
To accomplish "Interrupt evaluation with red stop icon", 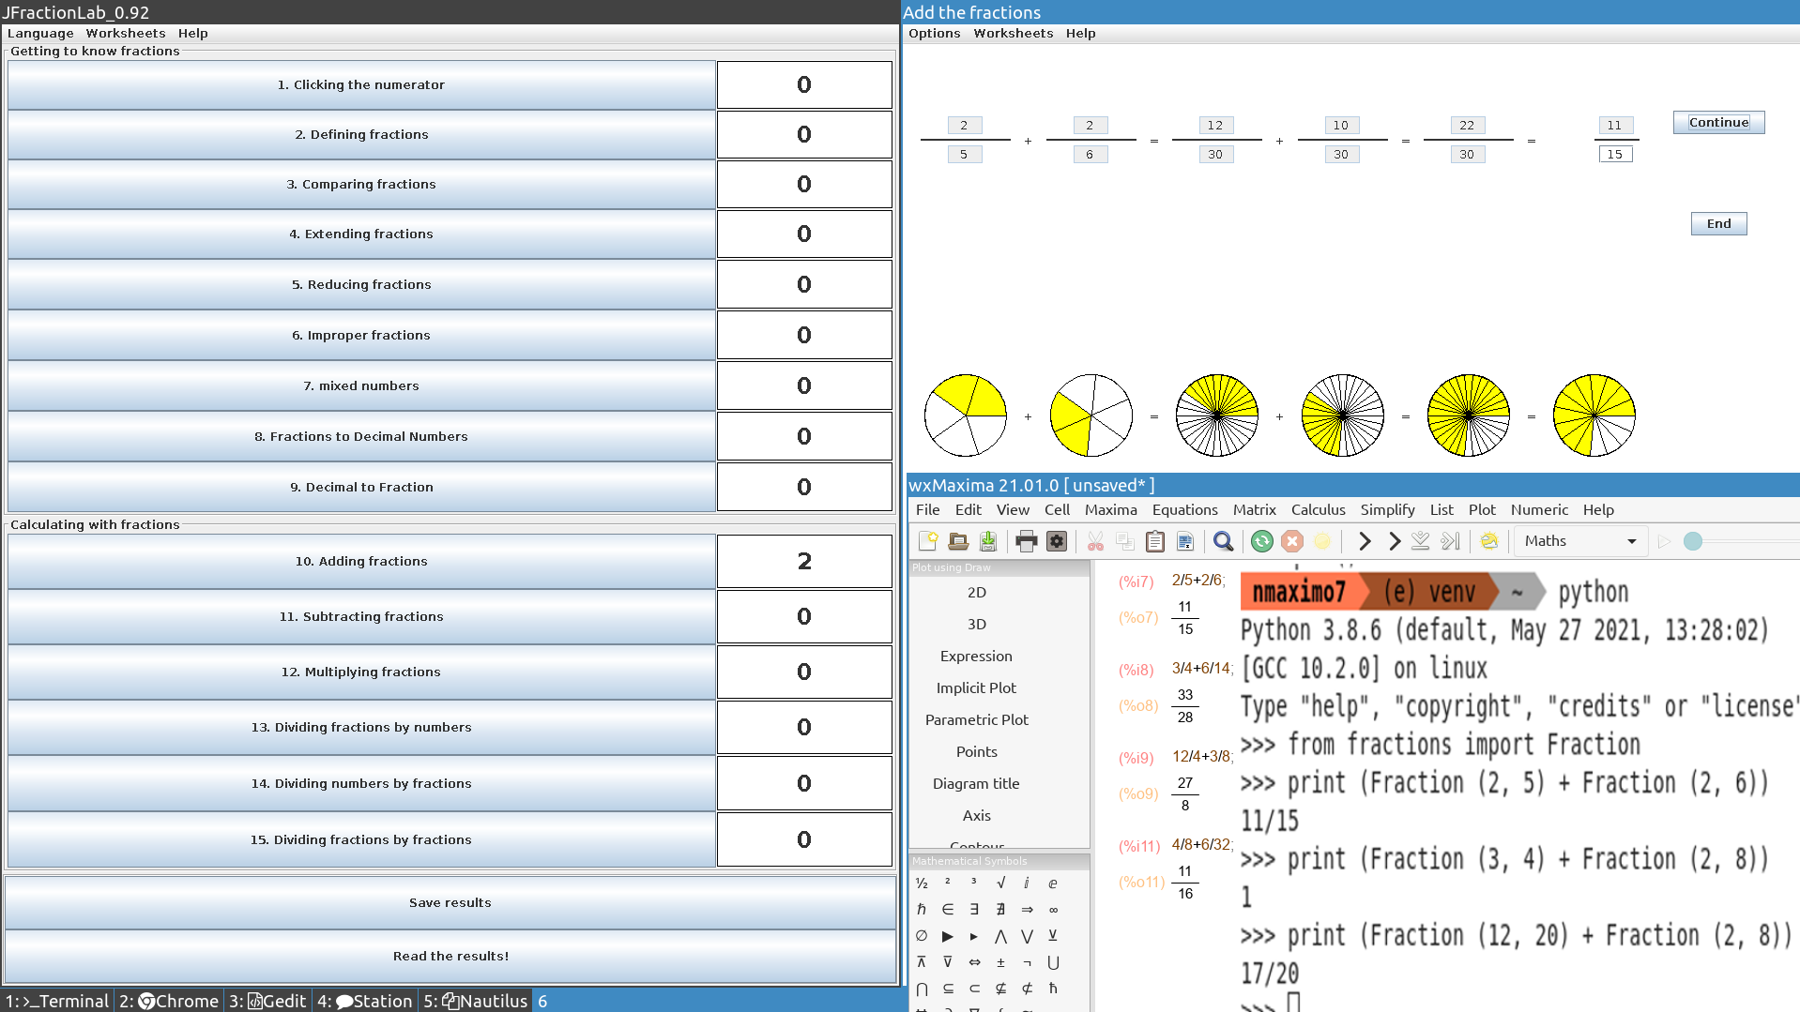I will [1292, 541].
